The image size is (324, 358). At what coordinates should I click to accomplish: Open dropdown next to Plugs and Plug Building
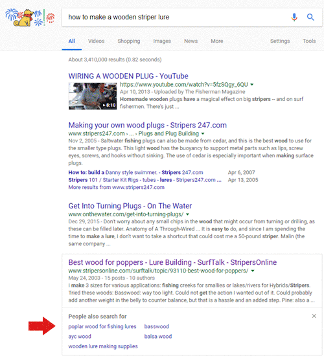[x=203, y=133]
